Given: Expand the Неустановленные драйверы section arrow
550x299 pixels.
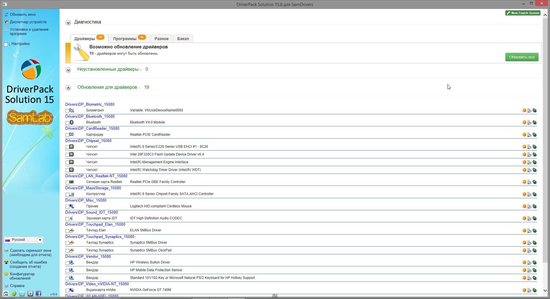Looking at the screenshot, I should coord(68,70).
